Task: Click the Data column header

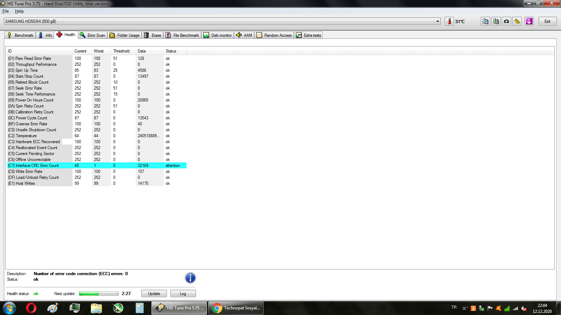Action: pyautogui.click(x=149, y=51)
